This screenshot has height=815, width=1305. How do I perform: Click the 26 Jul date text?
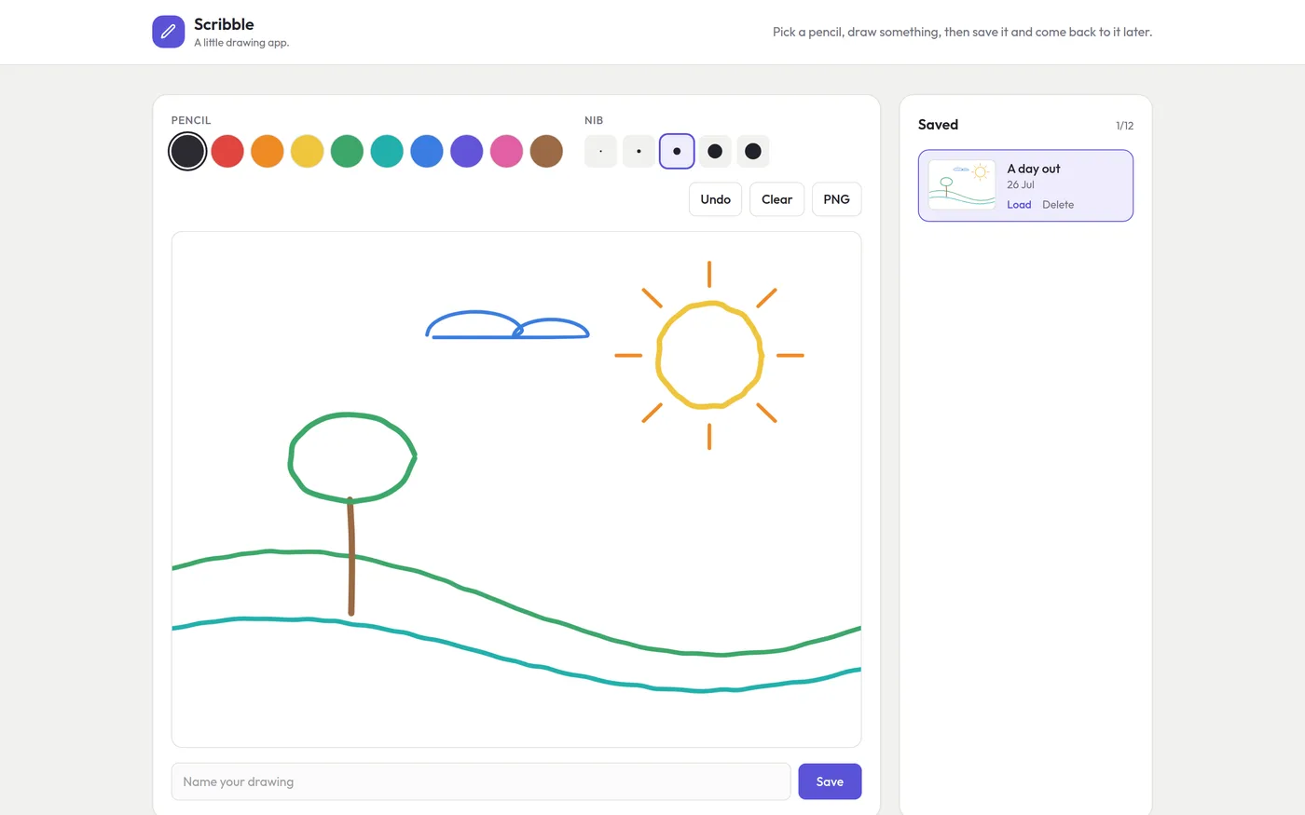pos(1021,184)
